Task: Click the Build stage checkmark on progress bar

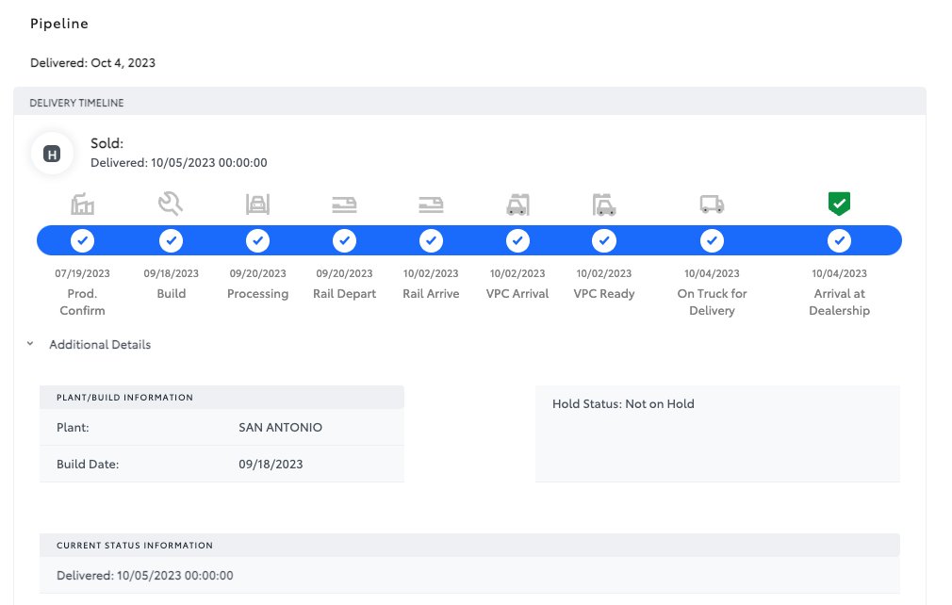Action: click(171, 241)
